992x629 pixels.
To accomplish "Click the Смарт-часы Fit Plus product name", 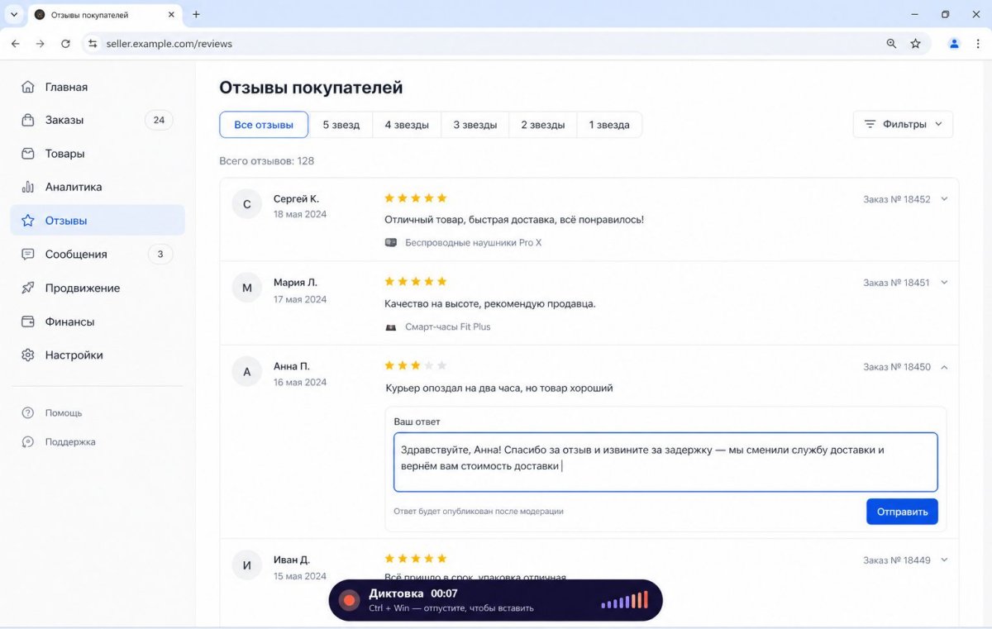I will click(448, 326).
